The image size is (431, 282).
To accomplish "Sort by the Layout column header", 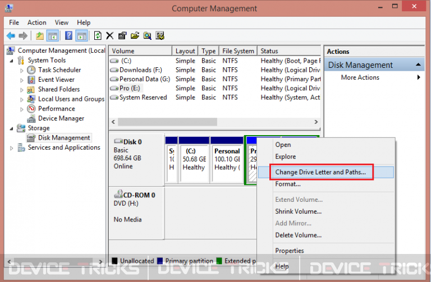I will coord(185,51).
